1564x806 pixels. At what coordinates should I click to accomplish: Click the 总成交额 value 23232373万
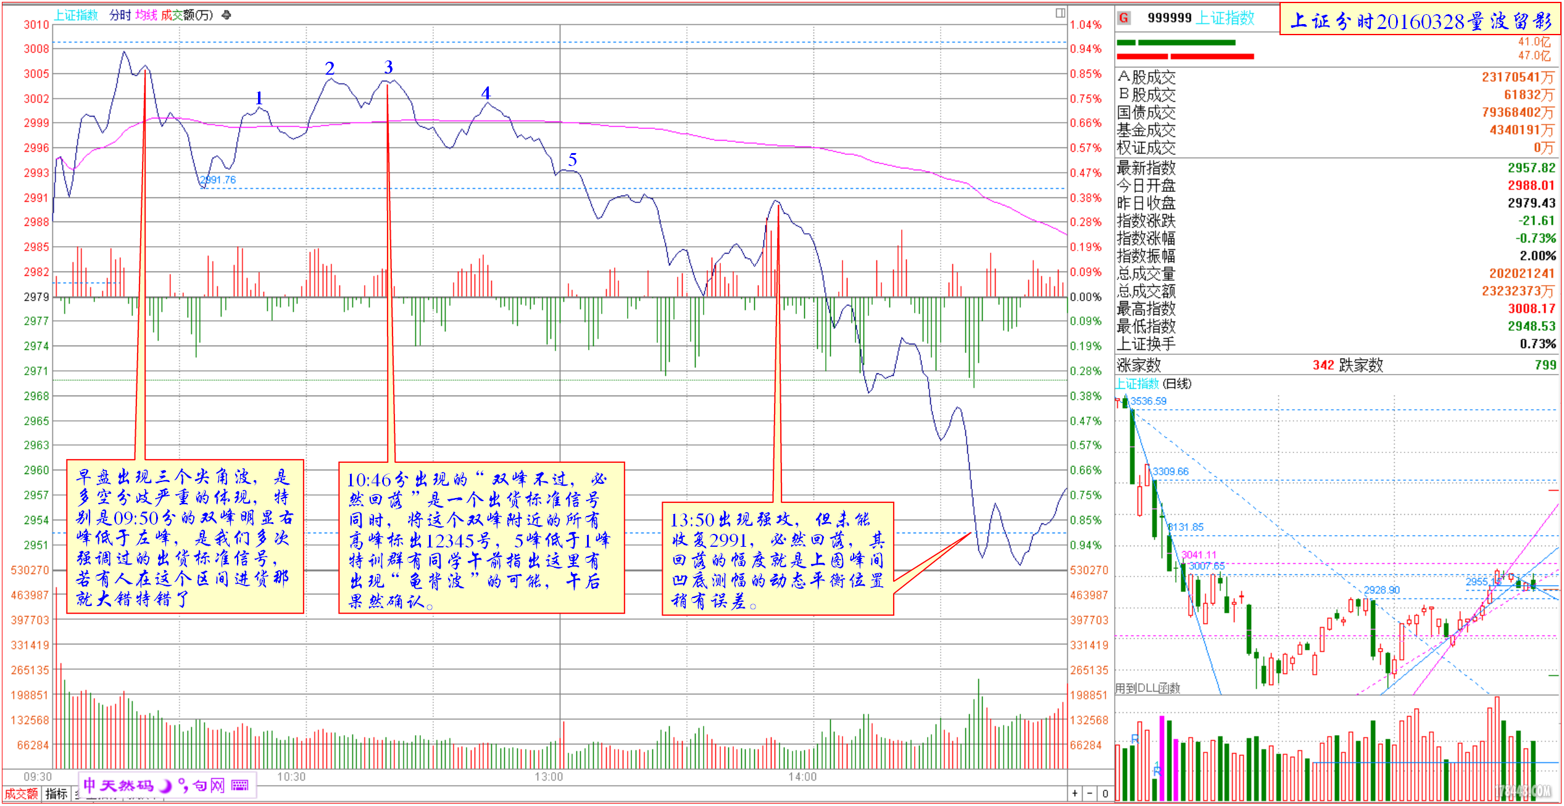point(1518,291)
